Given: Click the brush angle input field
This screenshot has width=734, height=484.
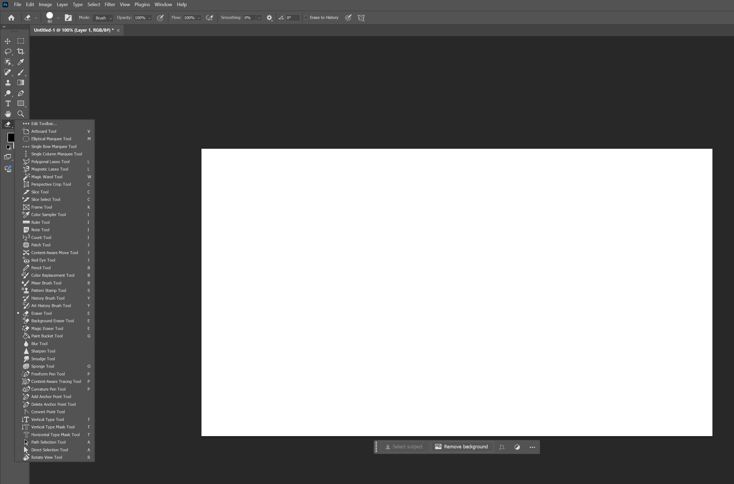Looking at the screenshot, I should click(292, 18).
